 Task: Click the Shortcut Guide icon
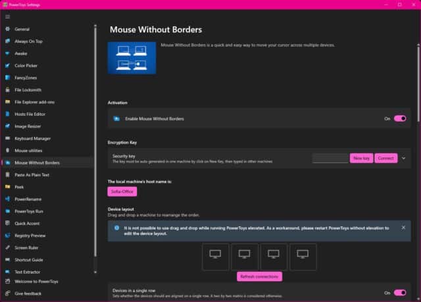point(7,260)
